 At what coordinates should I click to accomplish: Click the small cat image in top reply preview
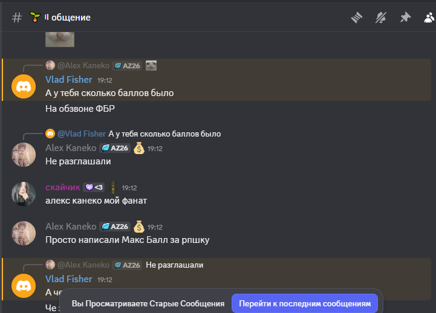(x=151, y=65)
